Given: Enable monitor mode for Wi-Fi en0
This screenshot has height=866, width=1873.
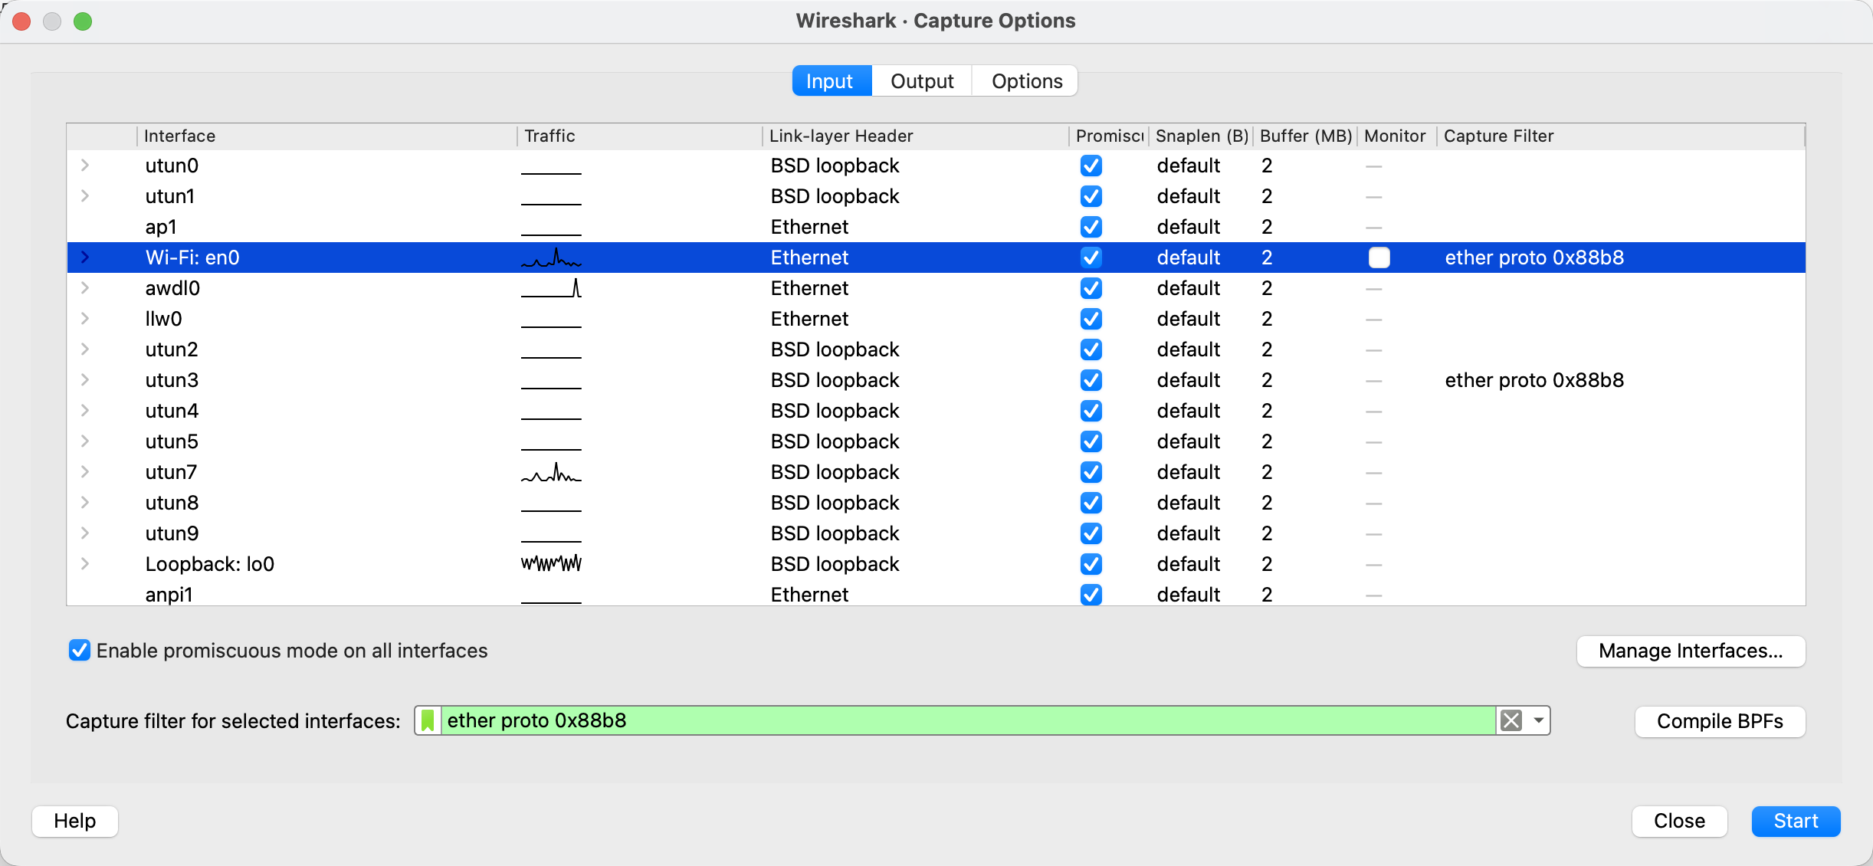Looking at the screenshot, I should click(1379, 258).
